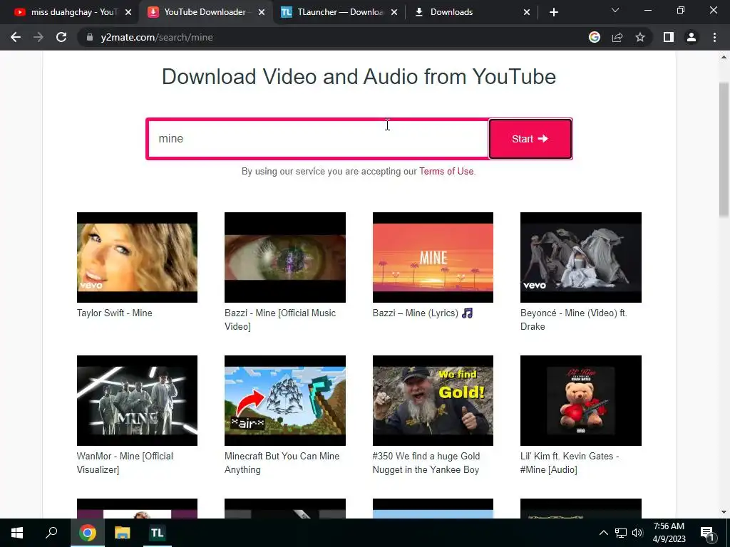Close the TLauncher tab
This screenshot has height=547, width=730.
coord(394,12)
